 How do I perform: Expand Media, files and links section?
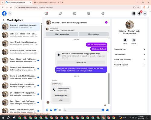[130, 60]
